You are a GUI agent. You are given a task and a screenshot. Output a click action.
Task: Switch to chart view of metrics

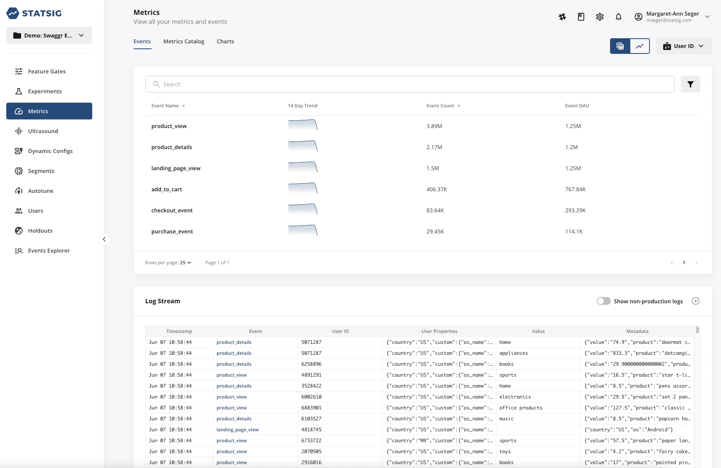click(640, 46)
